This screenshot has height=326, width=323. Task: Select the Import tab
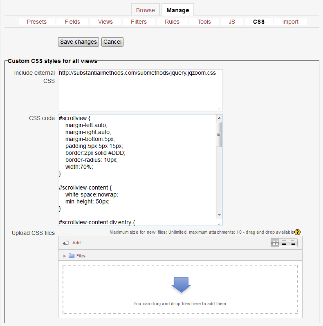(x=290, y=22)
